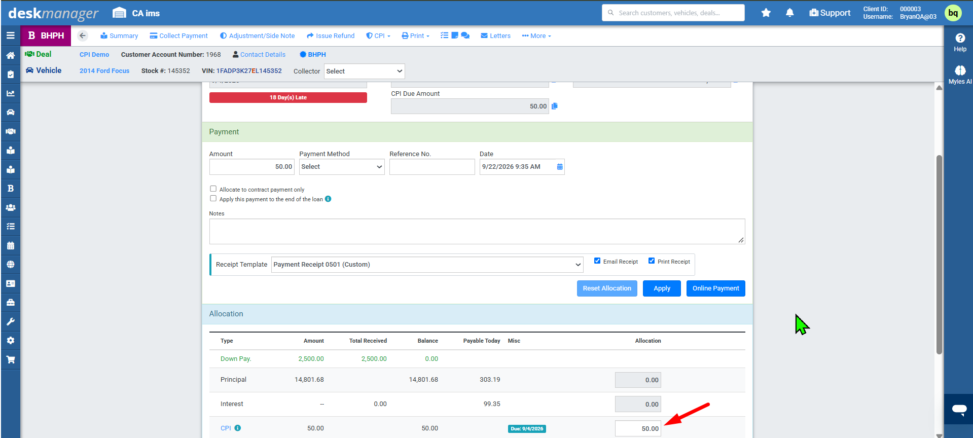Open the Payment Method dropdown
Viewport: 973px width, 438px height.
point(342,167)
